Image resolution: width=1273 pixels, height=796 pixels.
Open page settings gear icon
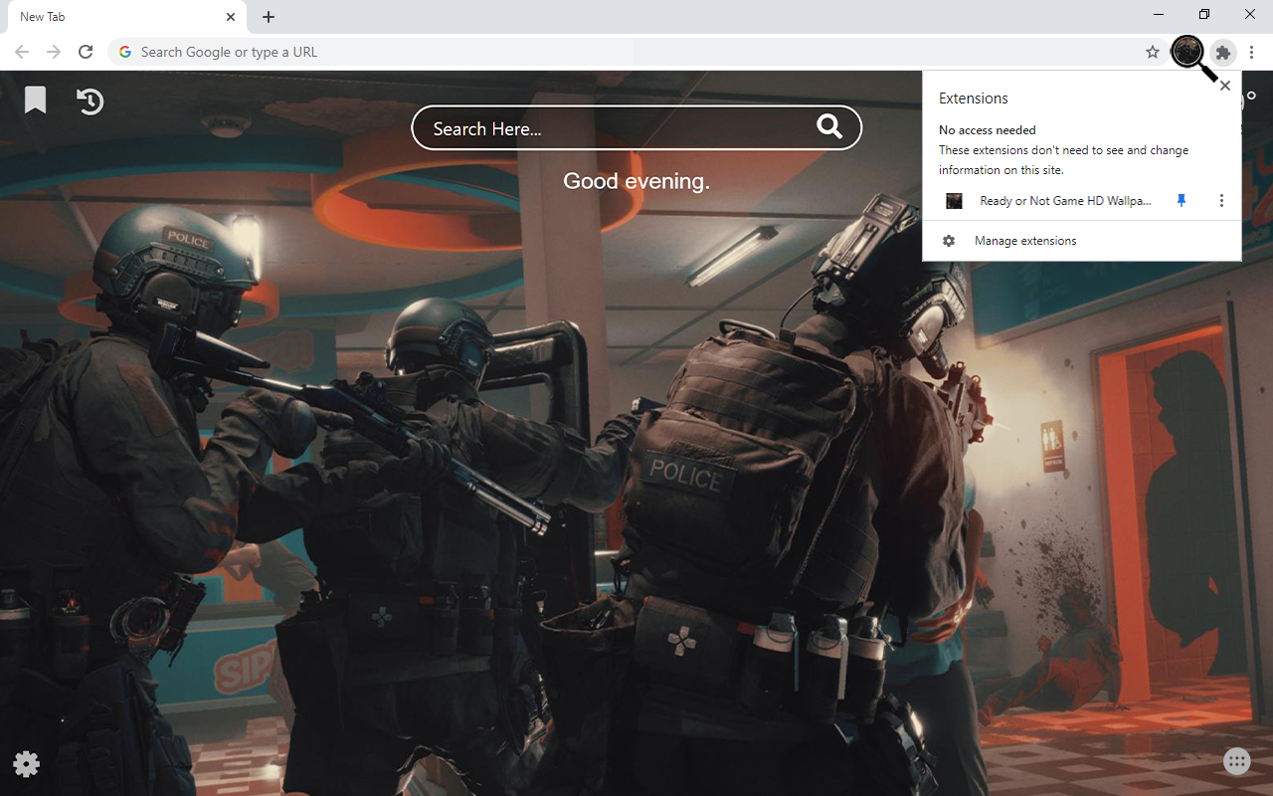pyautogui.click(x=27, y=763)
